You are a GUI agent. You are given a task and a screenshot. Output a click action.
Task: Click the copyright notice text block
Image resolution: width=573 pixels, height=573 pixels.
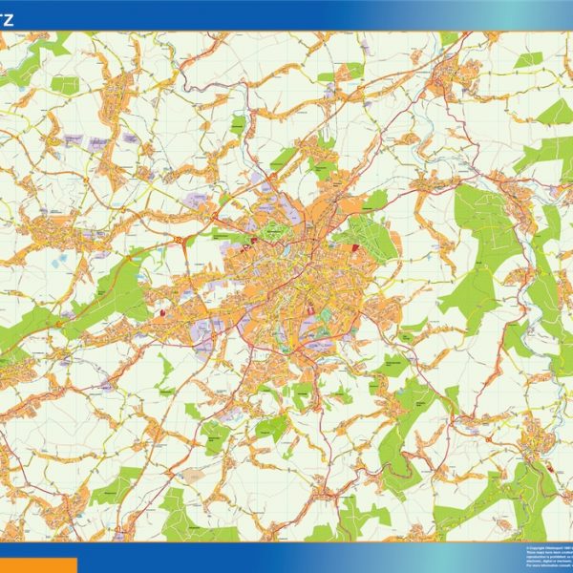tap(550, 558)
